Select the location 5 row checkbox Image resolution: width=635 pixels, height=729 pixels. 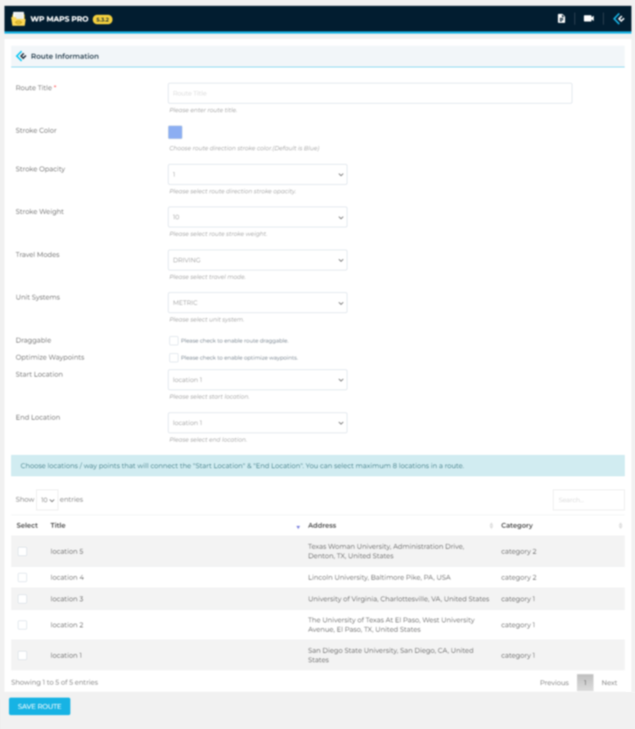(22, 551)
